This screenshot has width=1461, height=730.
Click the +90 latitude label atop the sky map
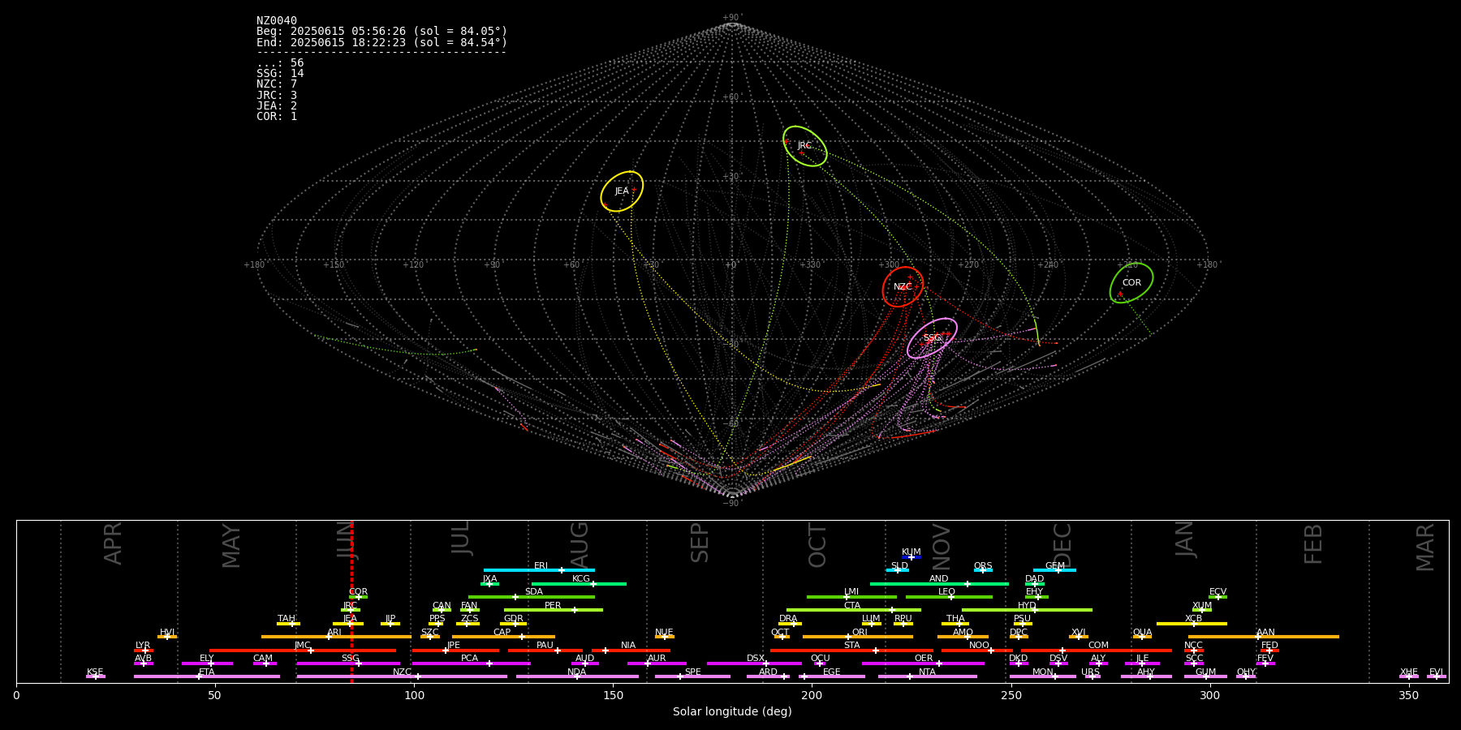coord(731,18)
